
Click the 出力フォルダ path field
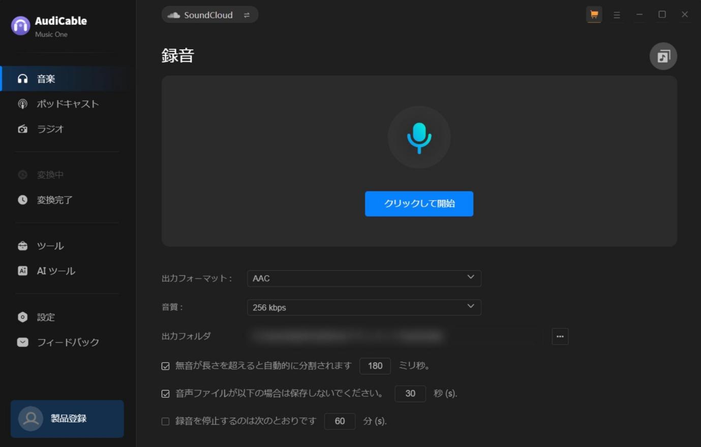(x=394, y=336)
